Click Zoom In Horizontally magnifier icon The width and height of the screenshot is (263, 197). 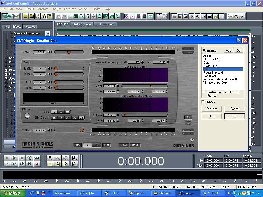50,158
